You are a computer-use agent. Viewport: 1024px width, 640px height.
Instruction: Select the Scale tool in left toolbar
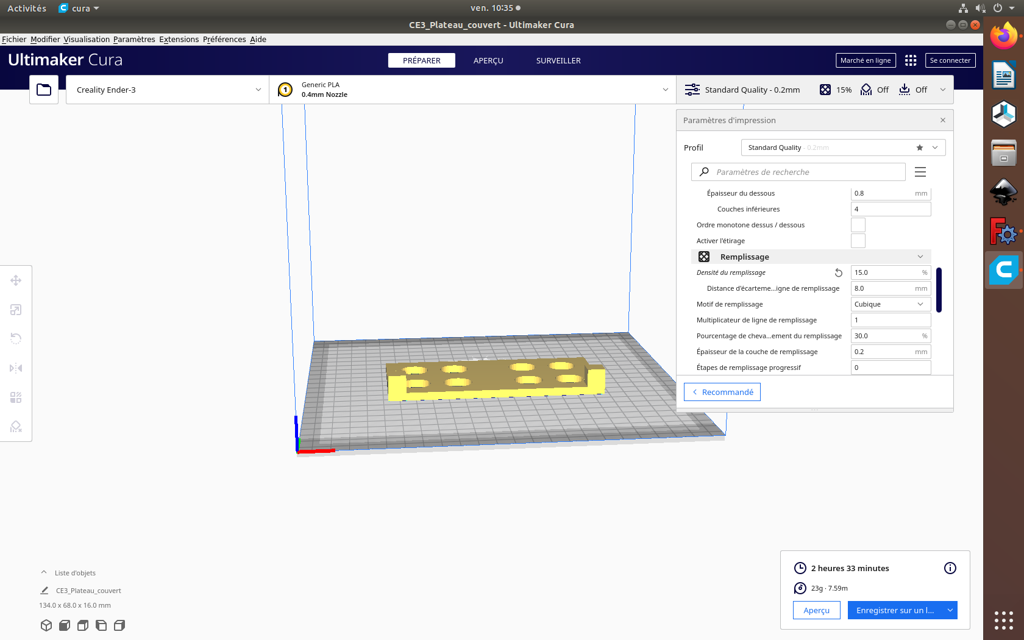pos(16,310)
